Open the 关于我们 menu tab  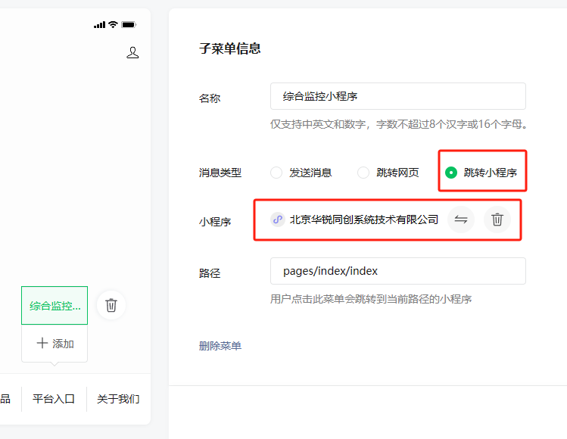tap(118, 399)
